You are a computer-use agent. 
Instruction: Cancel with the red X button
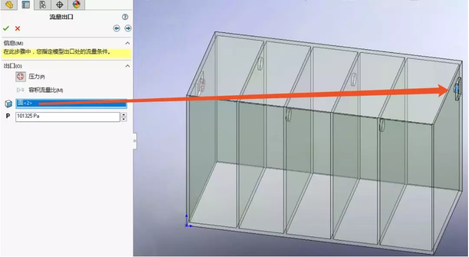click(17, 28)
